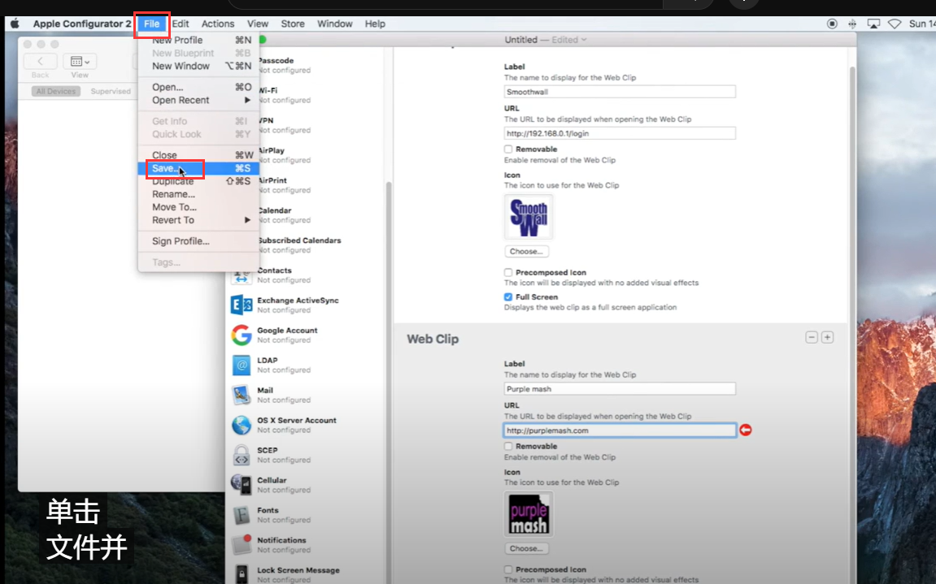Image resolution: width=936 pixels, height=584 pixels.
Task: Click the Smoothwall icon thumbnail
Action: pos(529,217)
